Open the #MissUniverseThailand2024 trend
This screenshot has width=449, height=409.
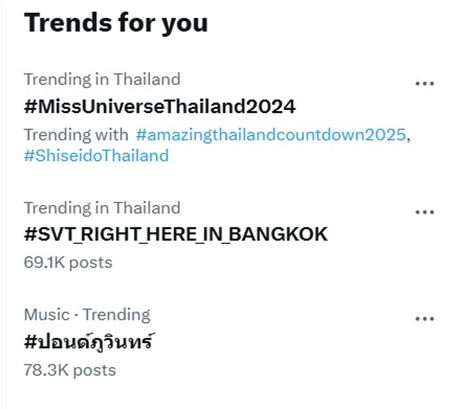coord(160,107)
